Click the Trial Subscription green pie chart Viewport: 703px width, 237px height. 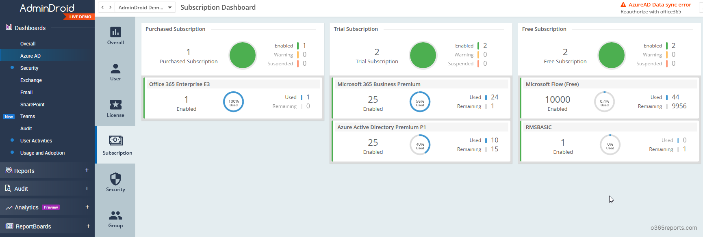(423, 55)
